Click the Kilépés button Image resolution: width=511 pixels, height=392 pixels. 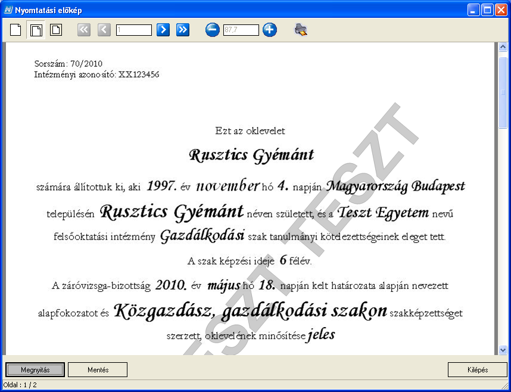[x=478, y=369]
